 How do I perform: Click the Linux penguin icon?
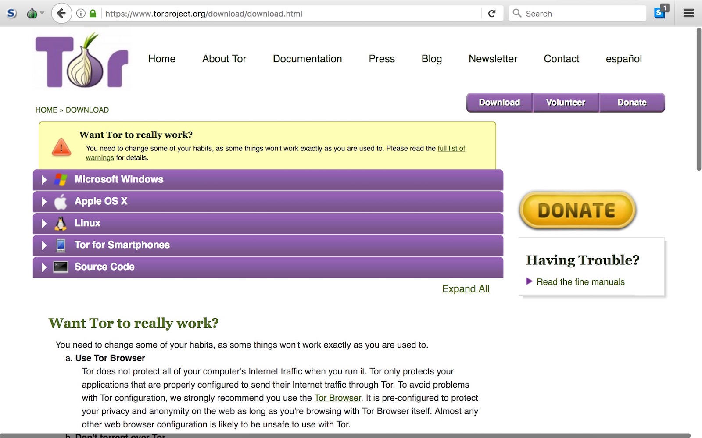click(61, 223)
